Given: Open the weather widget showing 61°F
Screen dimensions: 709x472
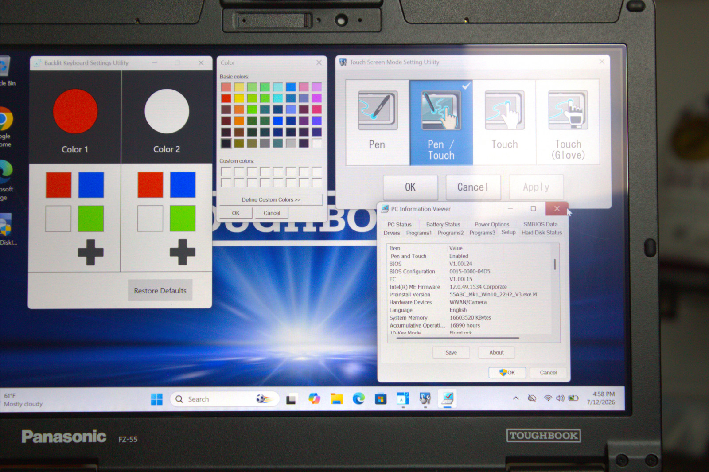Looking at the screenshot, I should pos(23,400).
